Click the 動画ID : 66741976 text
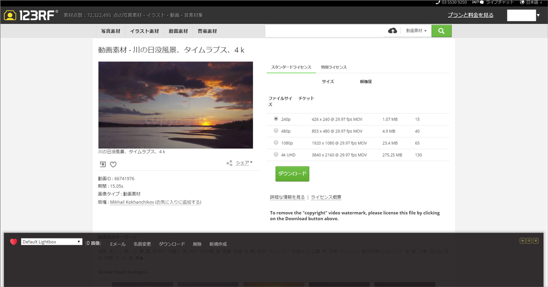Image resolution: width=548 pixels, height=287 pixels. tap(116, 179)
